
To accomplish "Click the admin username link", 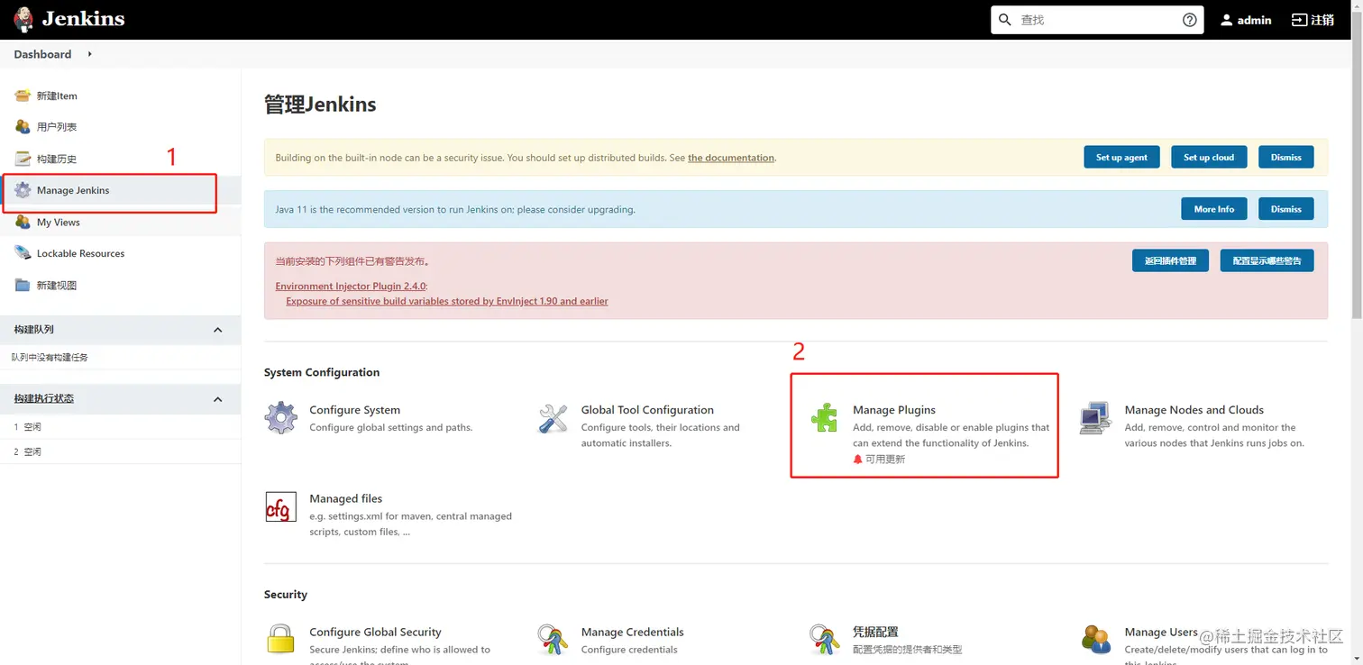I will click(x=1254, y=20).
